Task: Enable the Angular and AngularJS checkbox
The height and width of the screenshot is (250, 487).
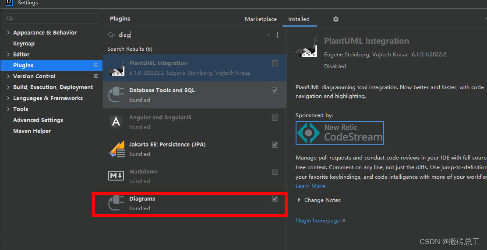Action: (275, 118)
